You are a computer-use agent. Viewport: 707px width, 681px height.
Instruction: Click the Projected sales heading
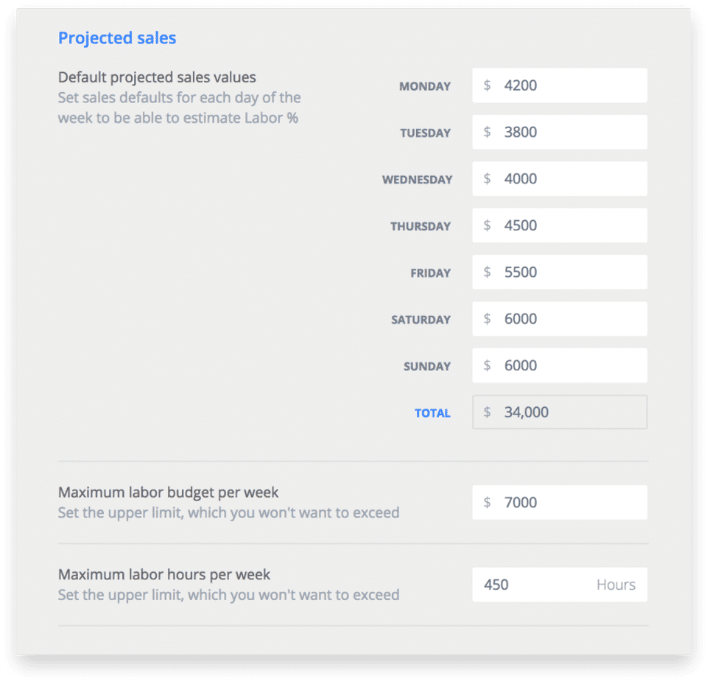click(x=117, y=38)
